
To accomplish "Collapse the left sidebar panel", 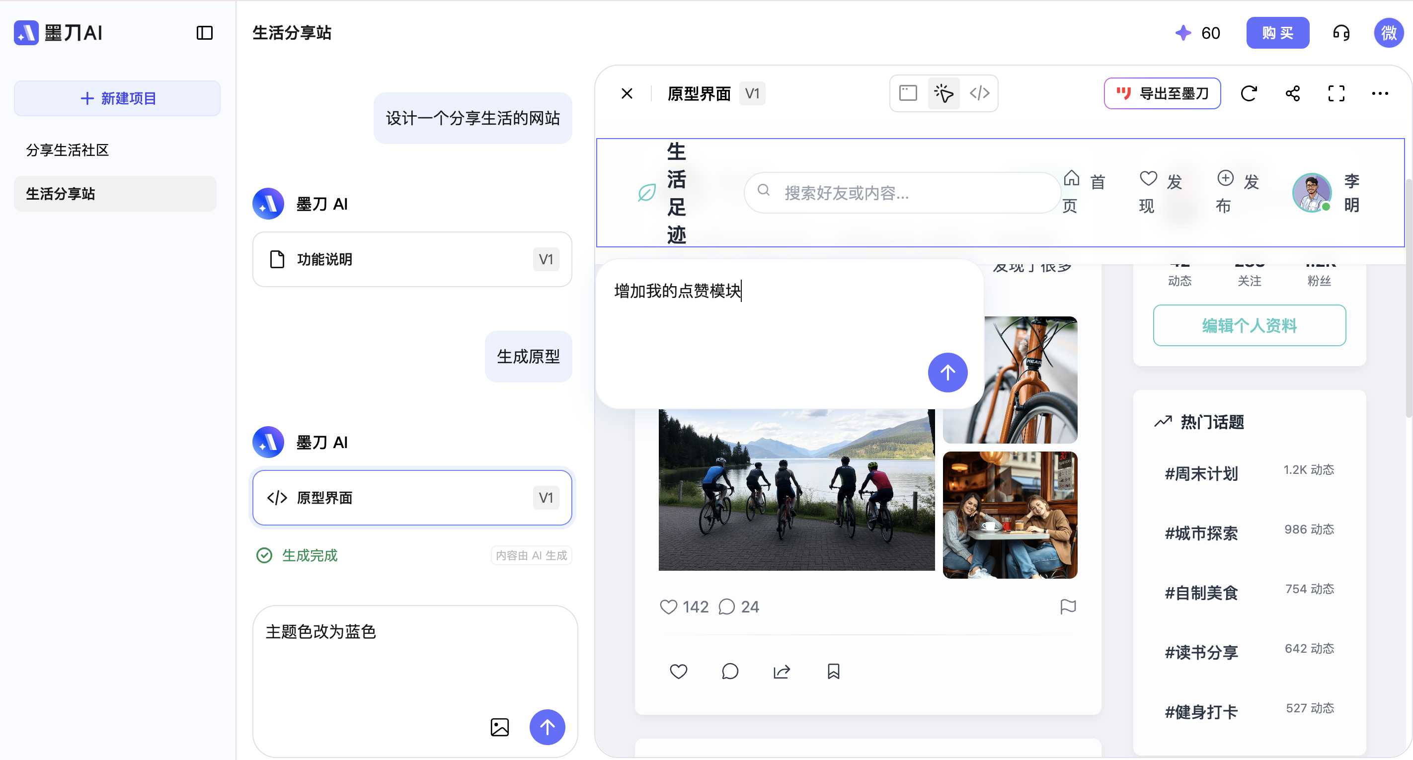I will coord(204,33).
